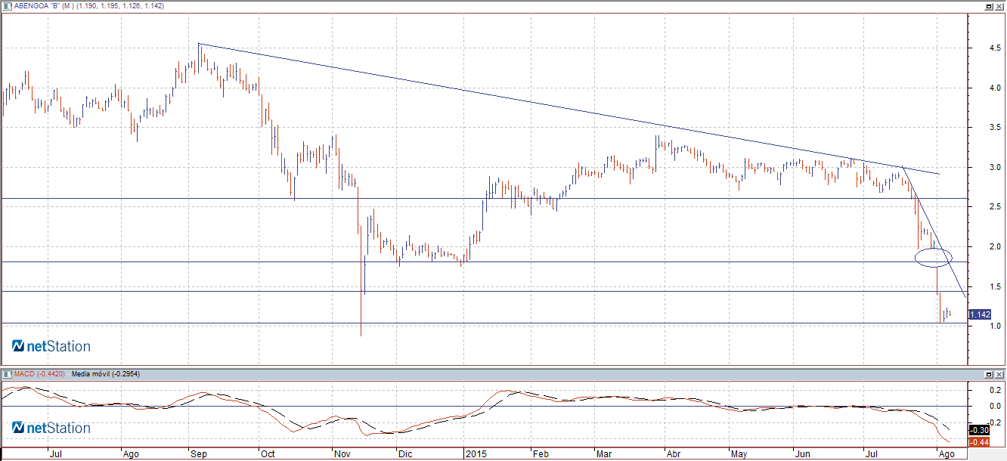The height and width of the screenshot is (461, 1007).
Task: Click the 1.142 current price tag
Action: point(980,314)
